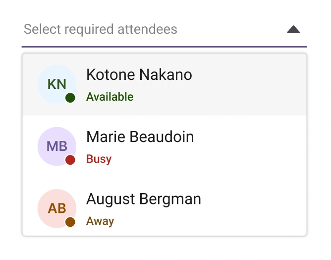331x260 pixels.
Task: Click Marie Beaudoin's red busy dot
Action: click(x=70, y=160)
